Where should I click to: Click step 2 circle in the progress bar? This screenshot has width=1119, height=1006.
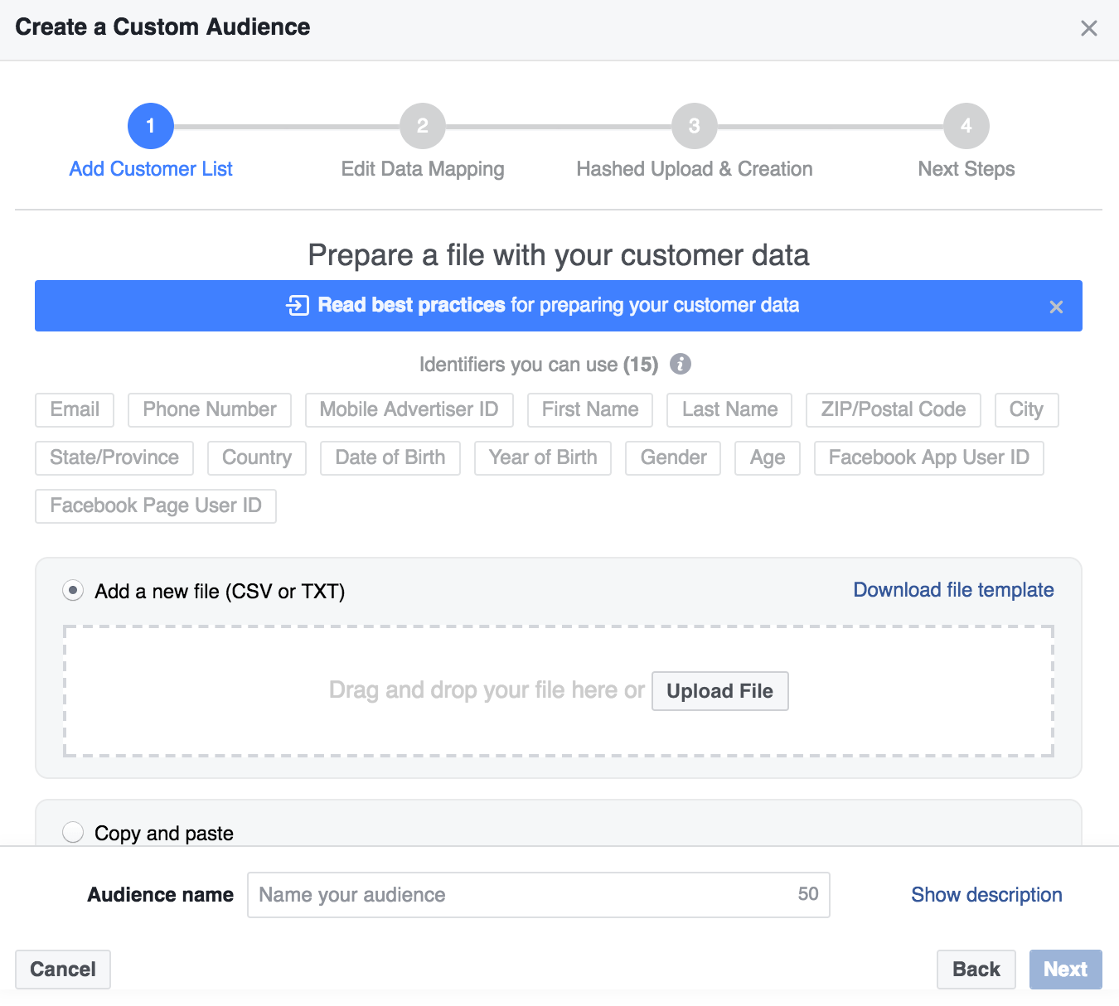pyautogui.click(x=423, y=126)
